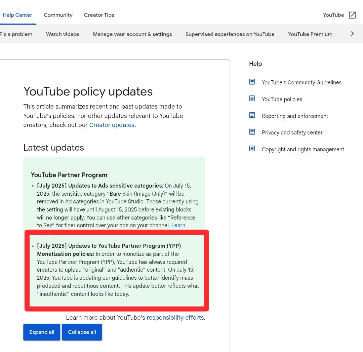Open YouTube external link icon

click(x=352, y=15)
